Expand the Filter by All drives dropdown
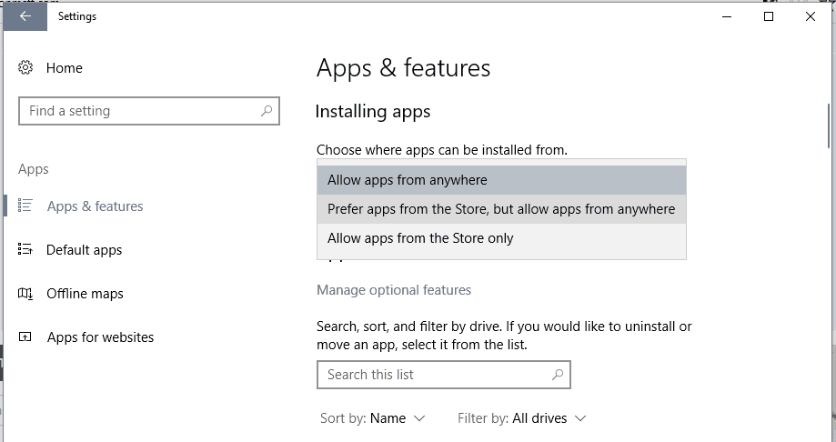This screenshot has height=442, width=836. pyautogui.click(x=522, y=418)
